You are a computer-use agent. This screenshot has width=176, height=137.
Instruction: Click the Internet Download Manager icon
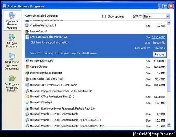(27, 73)
